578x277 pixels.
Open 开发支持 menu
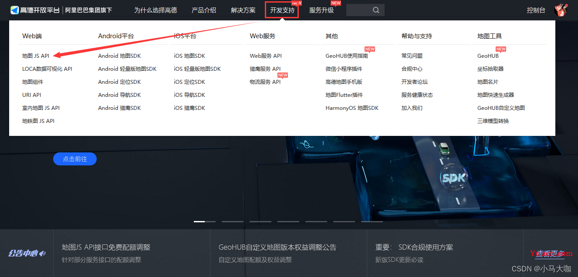click(x=282, y=10)
